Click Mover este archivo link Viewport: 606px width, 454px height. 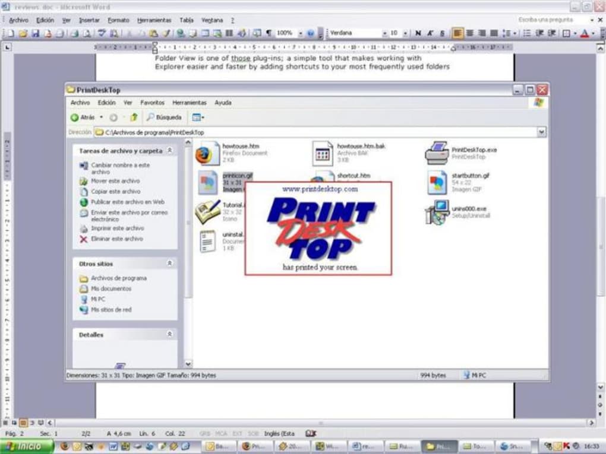pos(116,181)
